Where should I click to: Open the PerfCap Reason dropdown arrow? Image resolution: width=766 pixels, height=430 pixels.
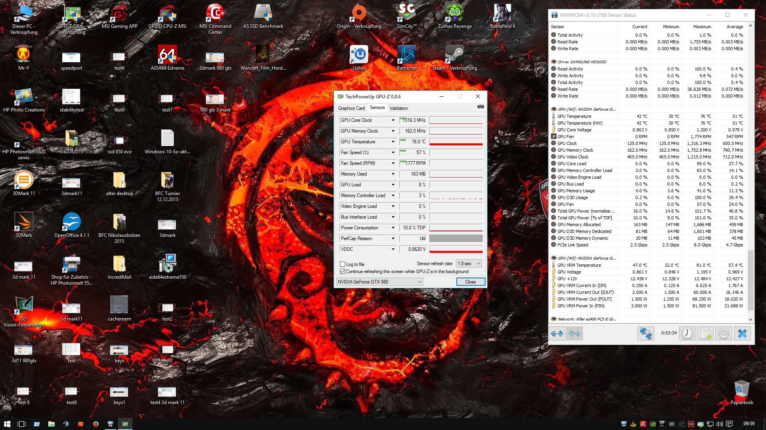pyautogui.click(x=393, y=238)
